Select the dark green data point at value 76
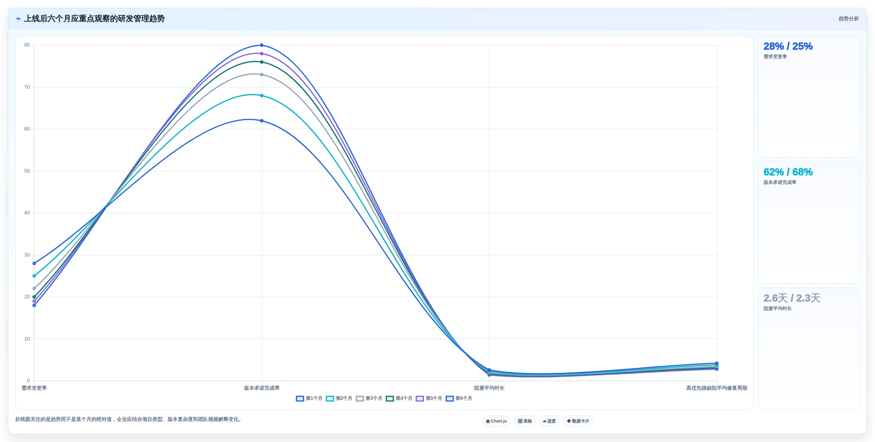Screen dimensions: 875x442 262,62
